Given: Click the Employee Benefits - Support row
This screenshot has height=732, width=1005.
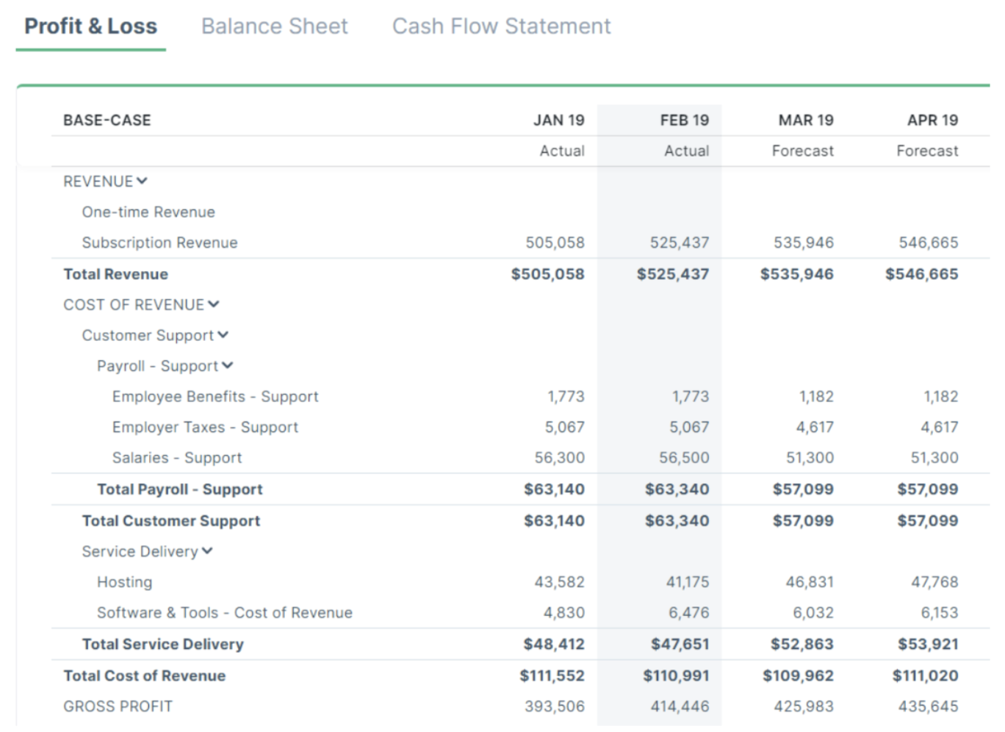Looking at the screenshot, I should pyautogui.click(x=215, y=396).
